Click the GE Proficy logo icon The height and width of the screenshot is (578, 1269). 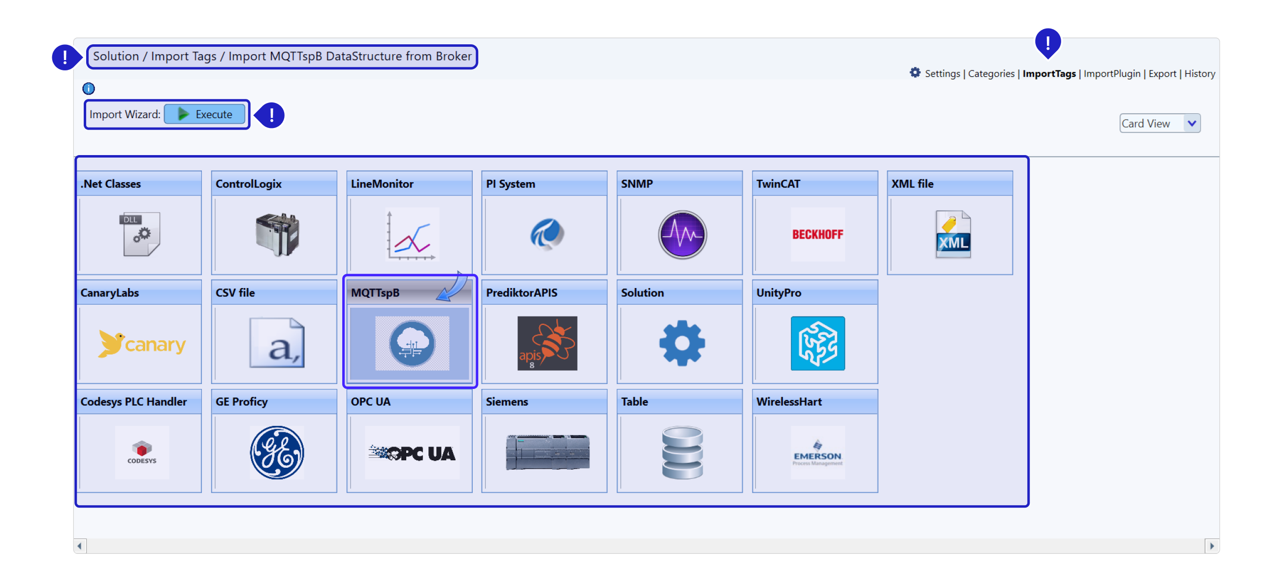277,452
